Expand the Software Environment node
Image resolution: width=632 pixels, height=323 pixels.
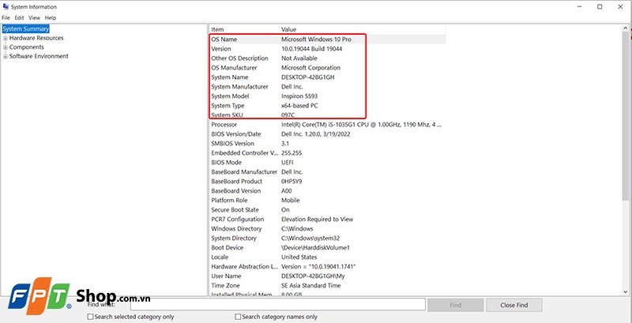pyautogui.click(x=6, y=56)
